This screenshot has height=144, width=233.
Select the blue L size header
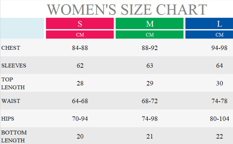point(219,24)
